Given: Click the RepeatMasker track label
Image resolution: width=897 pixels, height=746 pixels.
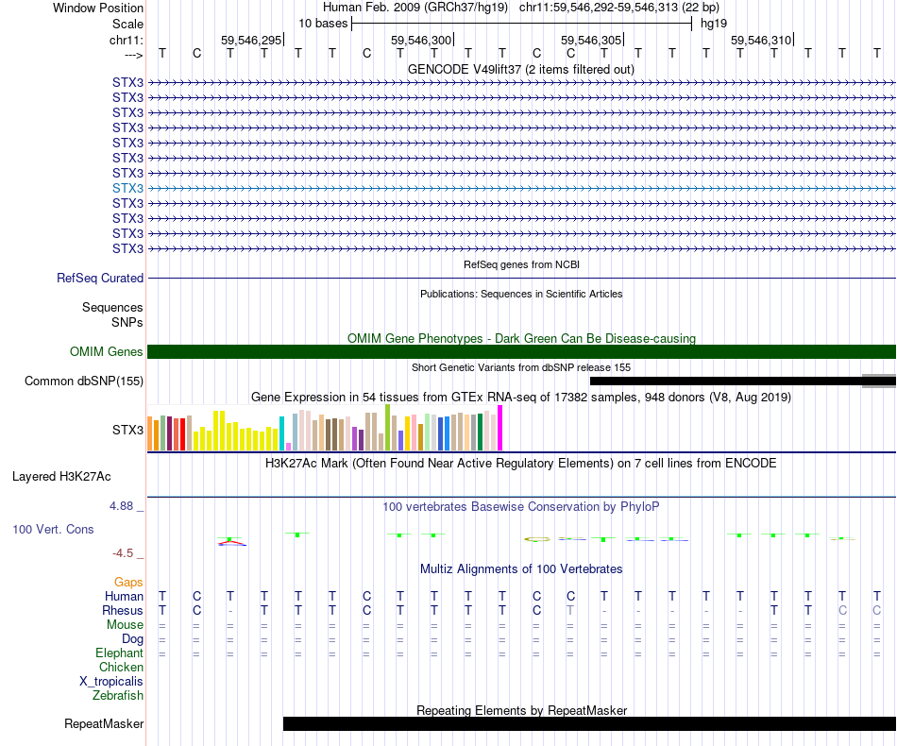Looking at the screenshot, I should tap(104, 724).
